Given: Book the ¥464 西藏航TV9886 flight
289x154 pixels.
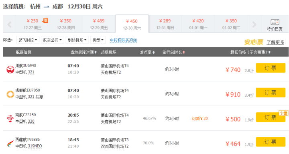Looking at the screenshot, I should coord(271,142).
